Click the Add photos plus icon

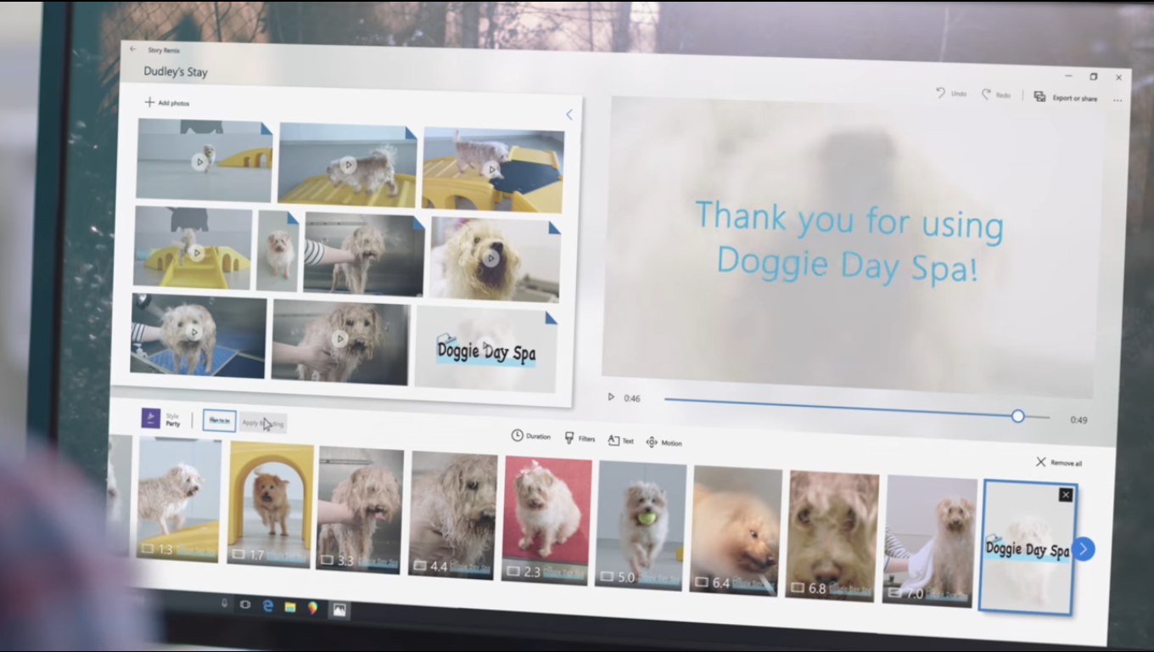click(x=149, y=103)
